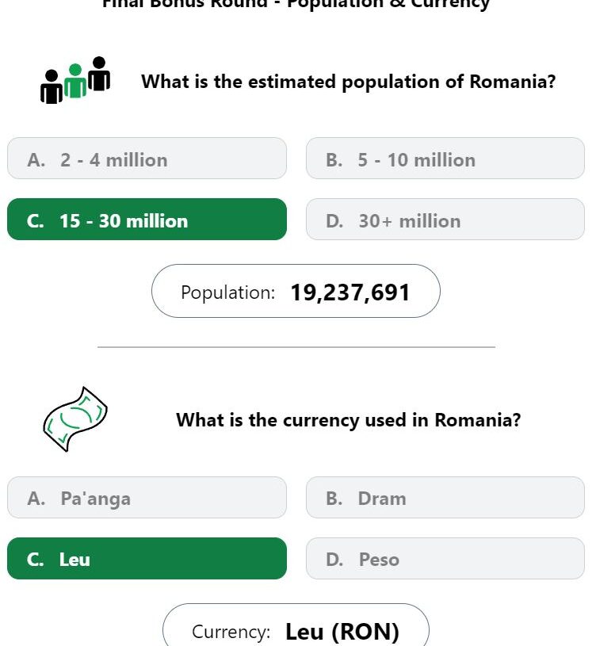Click the Population 19,237,691 result pill
This screenshot has width=596, height=646.
pos(296,291)
